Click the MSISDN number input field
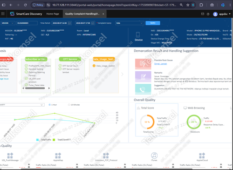 pos(27,23)
